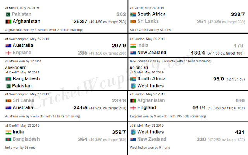Open the Afghanistan team link scoring 263/7
The width and height of the screenshot is (248, 155).
point(26,21)
